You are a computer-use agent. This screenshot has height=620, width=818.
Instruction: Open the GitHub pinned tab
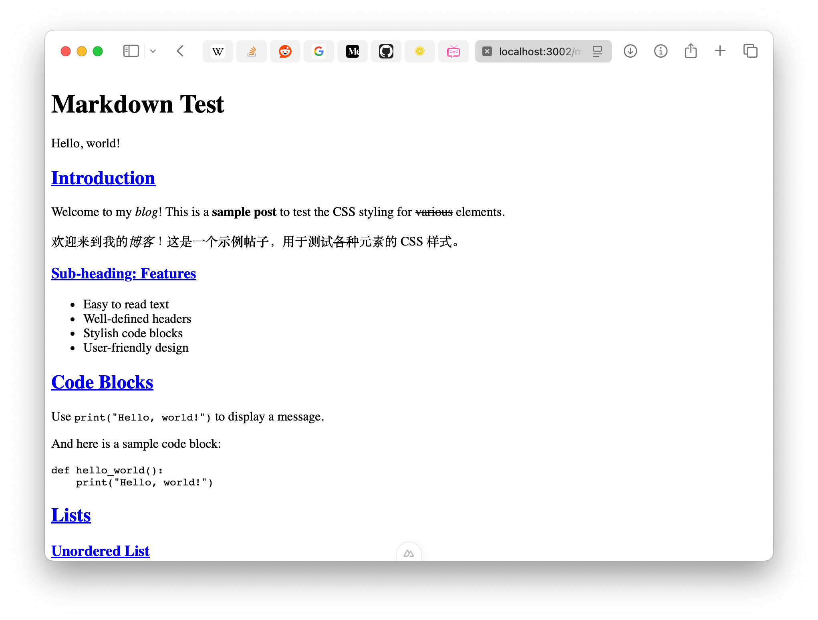tap(386, 51)
